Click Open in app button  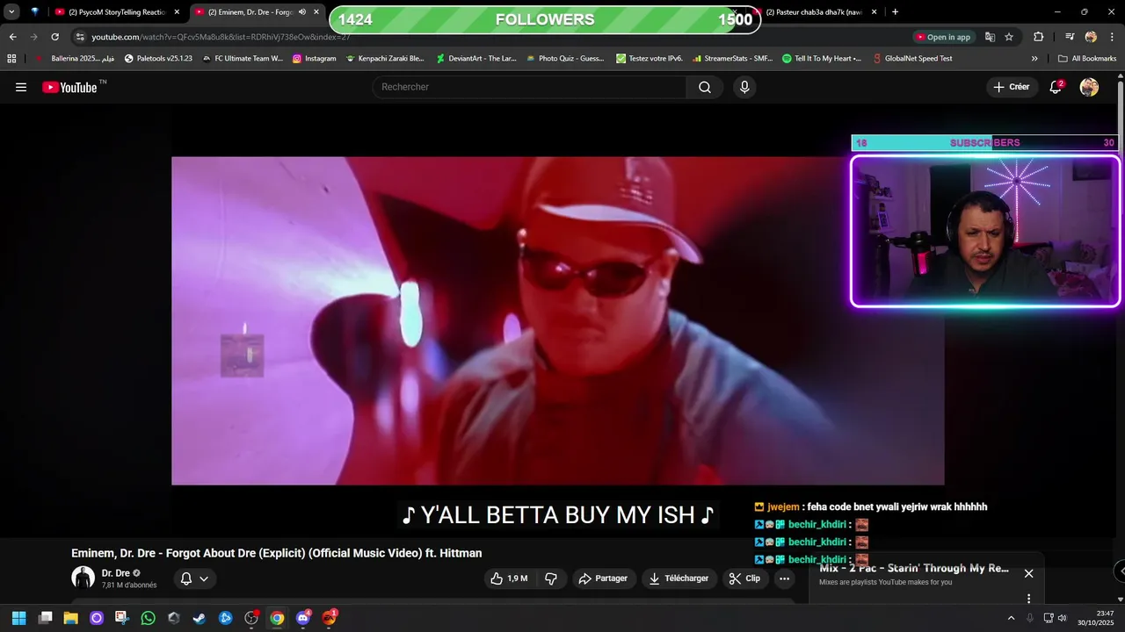coord(943,37)
